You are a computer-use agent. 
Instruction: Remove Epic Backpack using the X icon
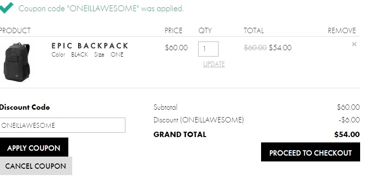pyautogui.click(x=354, y=44)
